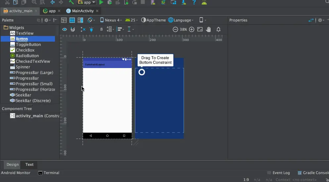Image resolution: width=329 pixels, height=182 pixels.
Task: Open the Event Log panel
Action: coord(278,173)
